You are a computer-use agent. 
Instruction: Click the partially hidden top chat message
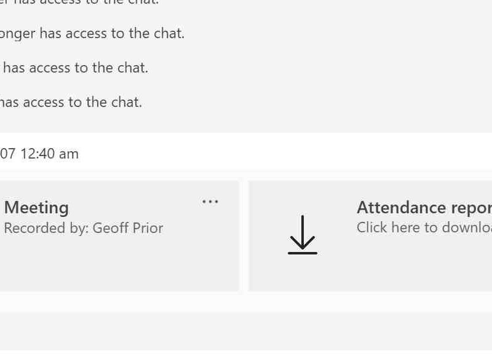click(79, 2)
